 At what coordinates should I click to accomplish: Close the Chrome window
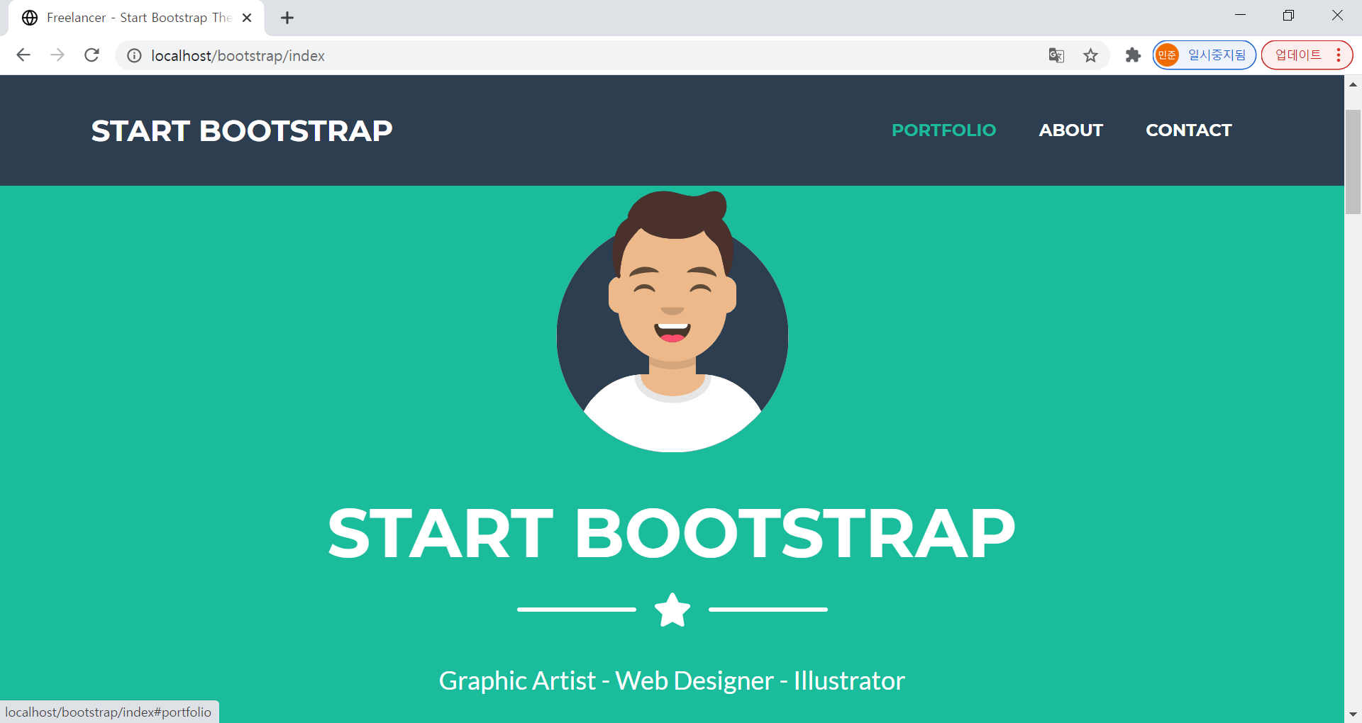1337,16
